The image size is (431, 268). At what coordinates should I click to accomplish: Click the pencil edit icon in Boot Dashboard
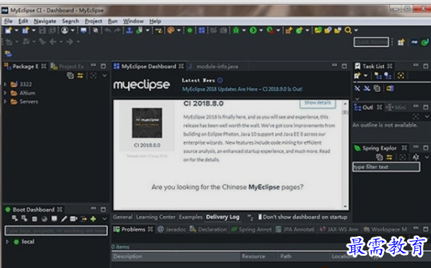[x=64, y=219]
